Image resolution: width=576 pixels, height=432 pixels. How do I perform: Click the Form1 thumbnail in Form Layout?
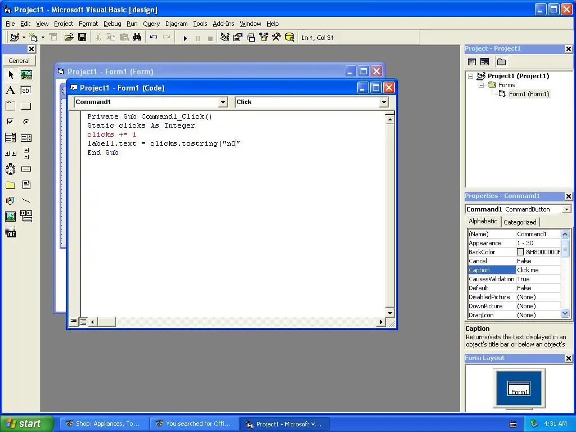coord(519,388)
